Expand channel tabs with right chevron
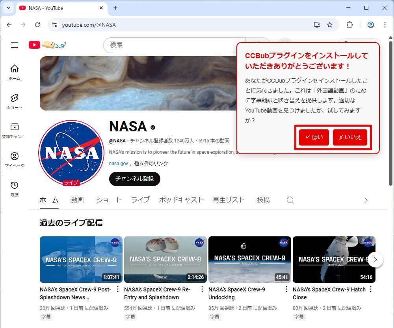Viewport: 394px width, 328px height. pos(366,200)
